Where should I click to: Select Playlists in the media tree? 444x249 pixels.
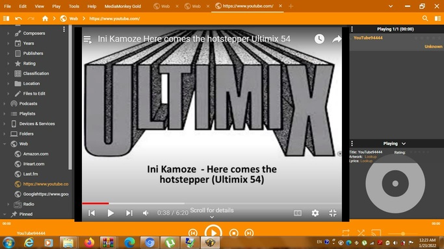click(x=27, y=113)
